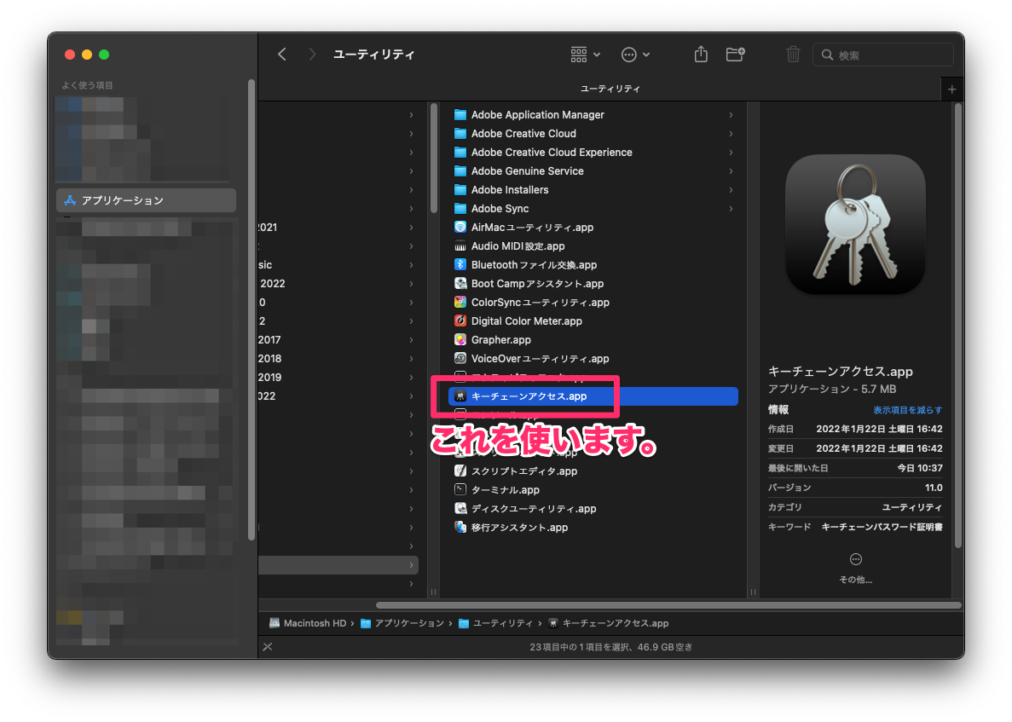Select AirMacユーティリティ.app icon

click(460, 227)
